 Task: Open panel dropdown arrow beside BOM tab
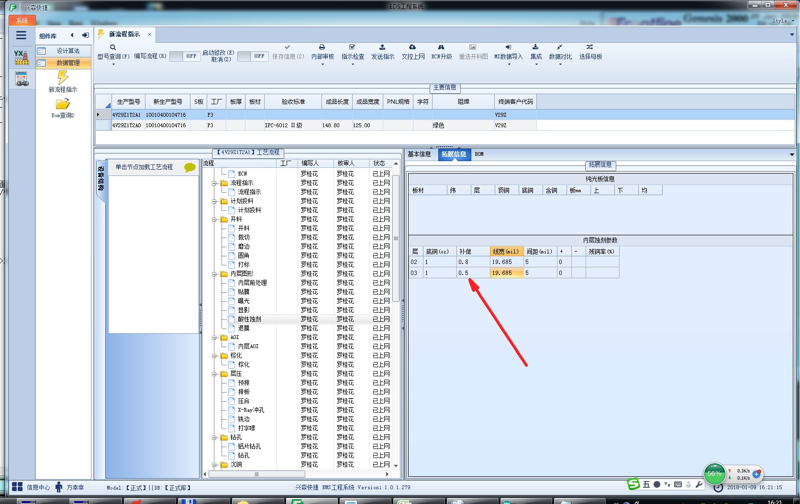[792, 154]
